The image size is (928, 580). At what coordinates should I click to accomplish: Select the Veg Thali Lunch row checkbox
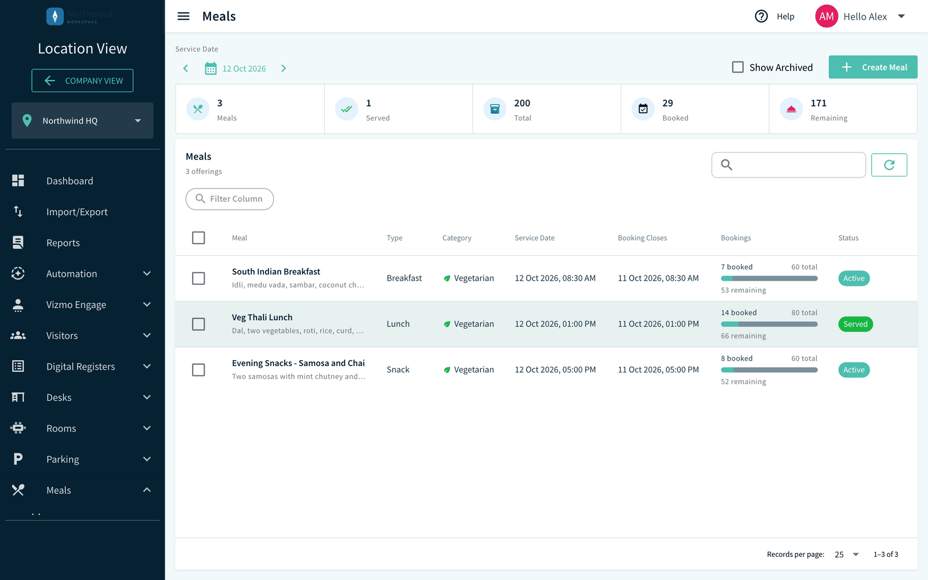click(x=198, y=324)
